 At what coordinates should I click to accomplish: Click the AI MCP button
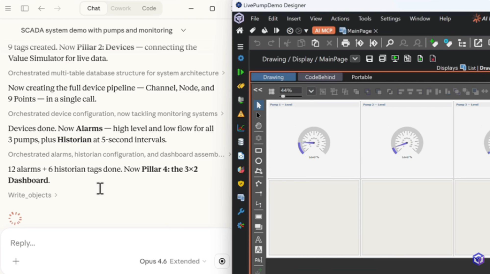tap(323, 31)
